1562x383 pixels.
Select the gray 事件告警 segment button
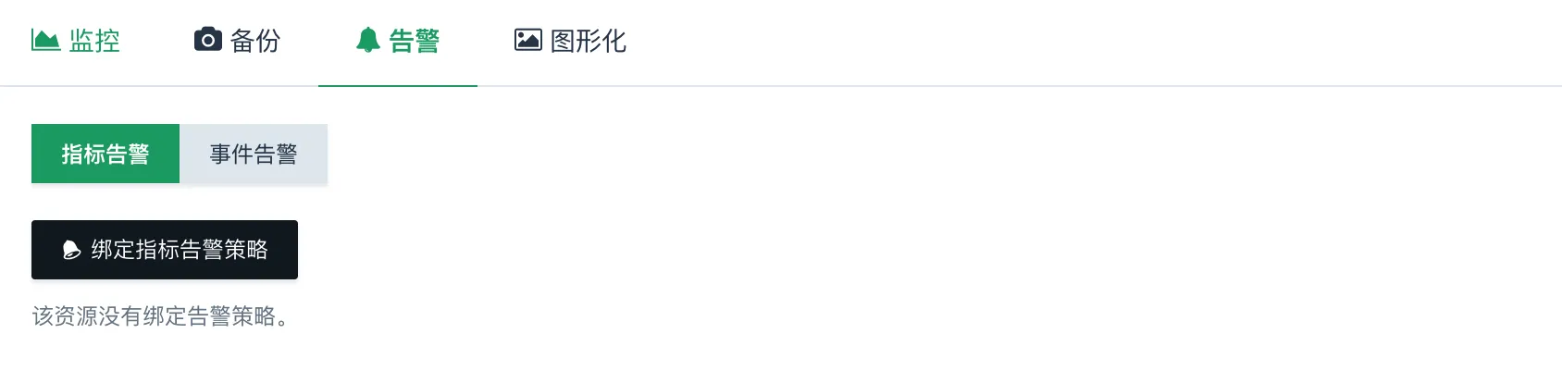point(254,154)
